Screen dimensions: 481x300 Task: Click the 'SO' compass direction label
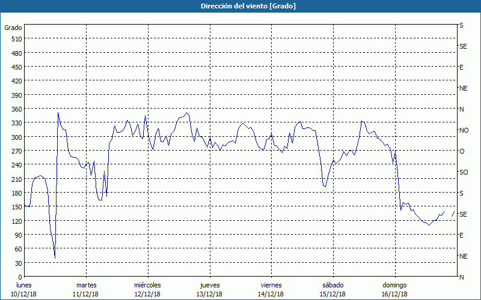(x=464, y=173)
